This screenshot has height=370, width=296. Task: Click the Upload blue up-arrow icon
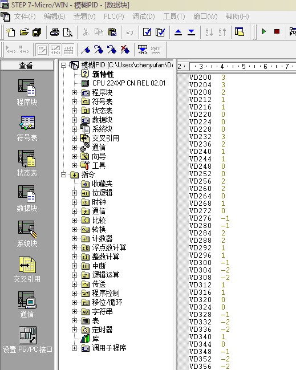pyautogui.click(x=178, y=32)
